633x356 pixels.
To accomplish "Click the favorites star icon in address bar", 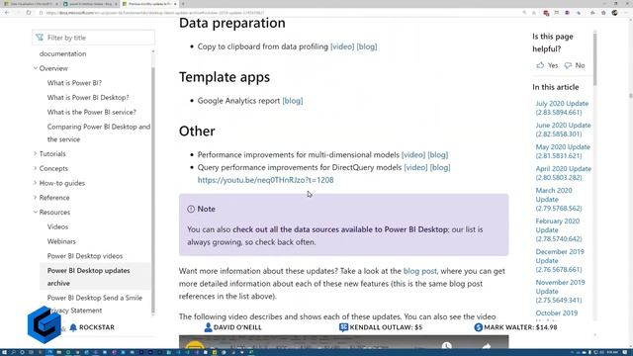I will click(x=534, y=13).
